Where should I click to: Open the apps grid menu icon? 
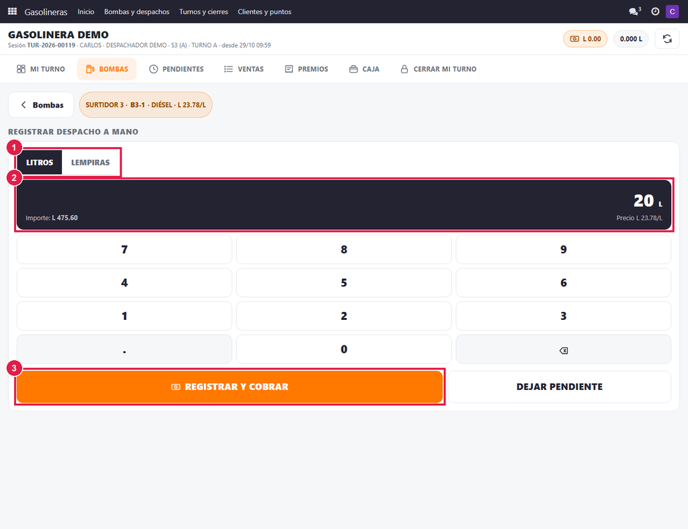(x=12, y=11)
